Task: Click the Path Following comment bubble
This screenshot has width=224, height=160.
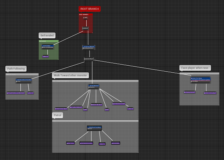Action: coord(16,68)
